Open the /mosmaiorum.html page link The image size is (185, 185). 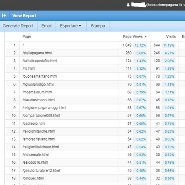pos(37,92)
